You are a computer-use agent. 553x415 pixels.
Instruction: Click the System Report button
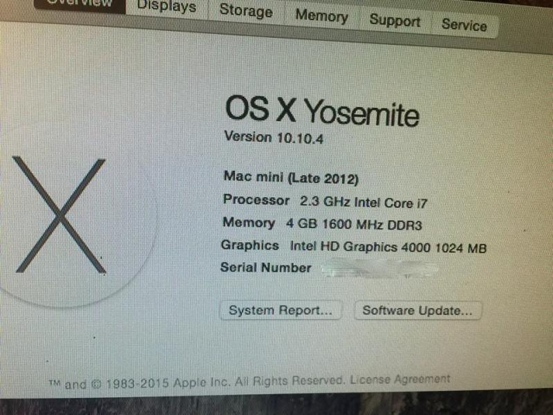tap(281, 310)
